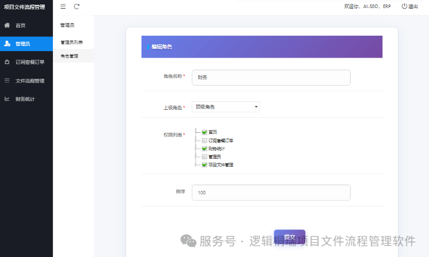Click the bag icon beside 订阅套餐订单
The height and width of the screenshot is (257, 429).
(x=7, y=62)
